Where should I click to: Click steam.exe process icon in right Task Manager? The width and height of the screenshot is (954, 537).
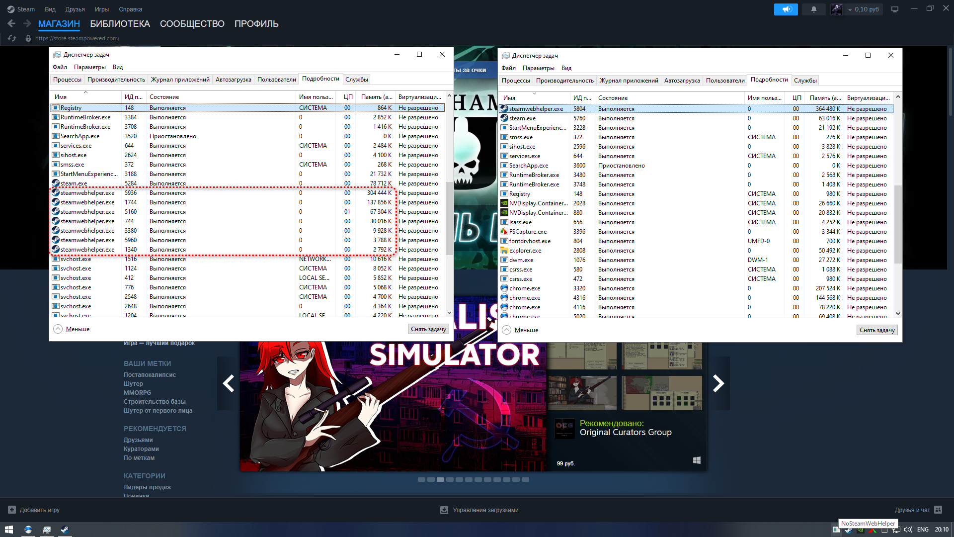tap(504, 118)
